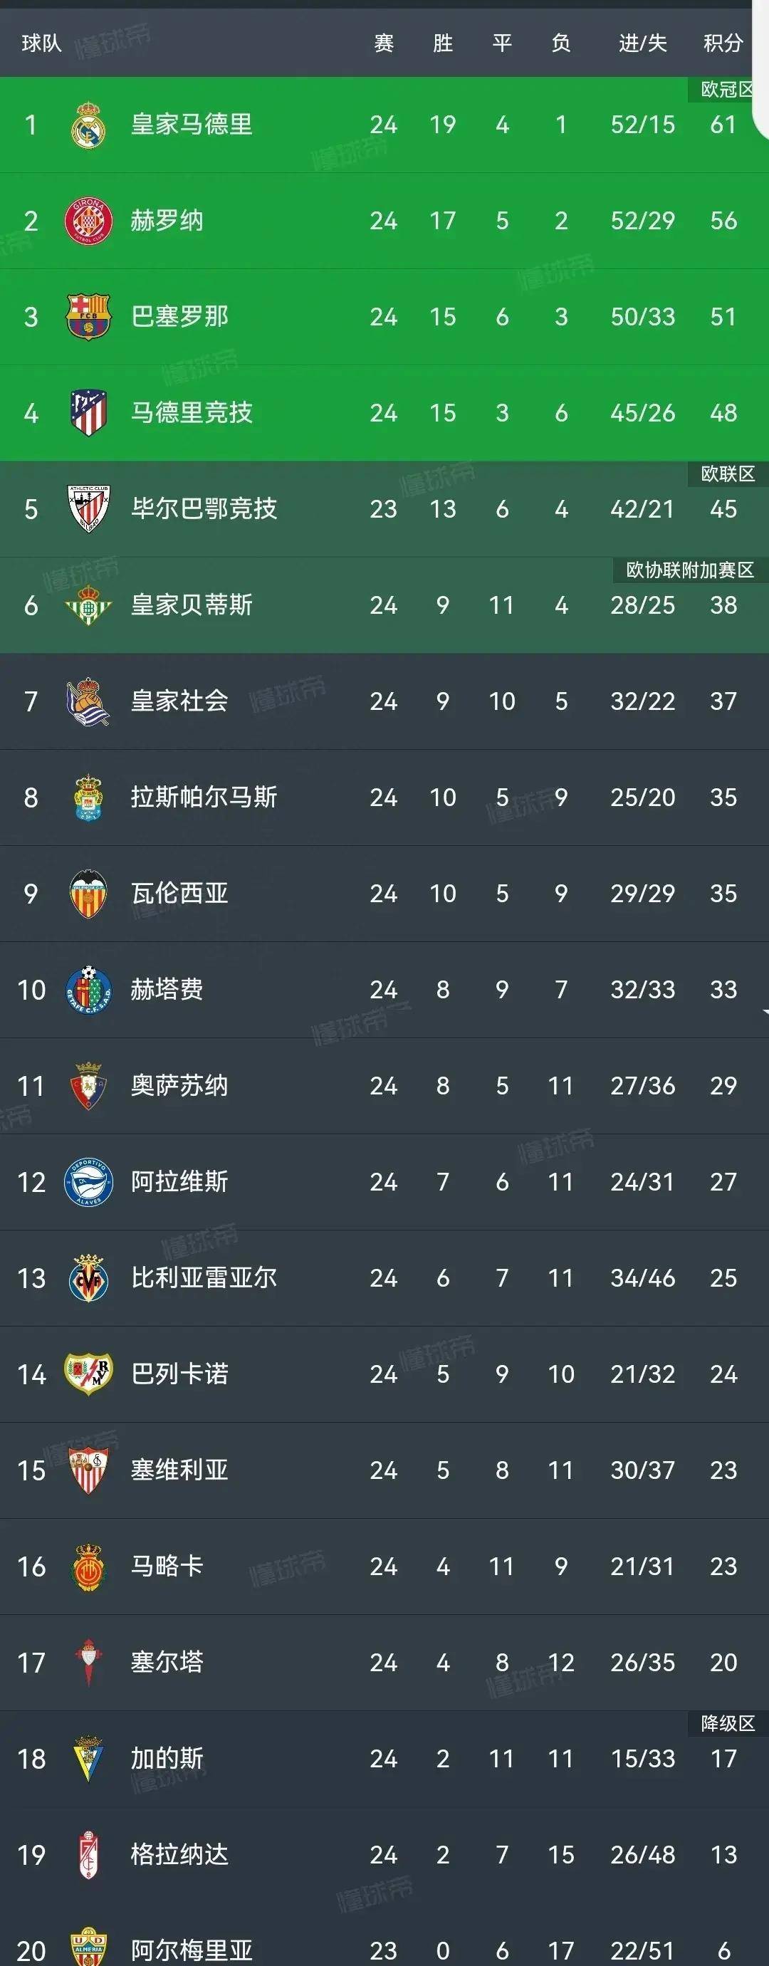This screenshot has width=769, height=1966.
Task: Open team link 比利亚雷亚尔
Action: click(x=204, y=1278)
